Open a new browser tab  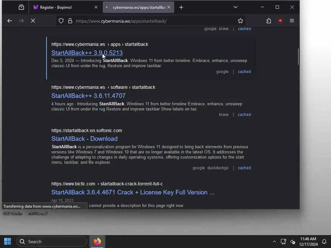point(181,7)
